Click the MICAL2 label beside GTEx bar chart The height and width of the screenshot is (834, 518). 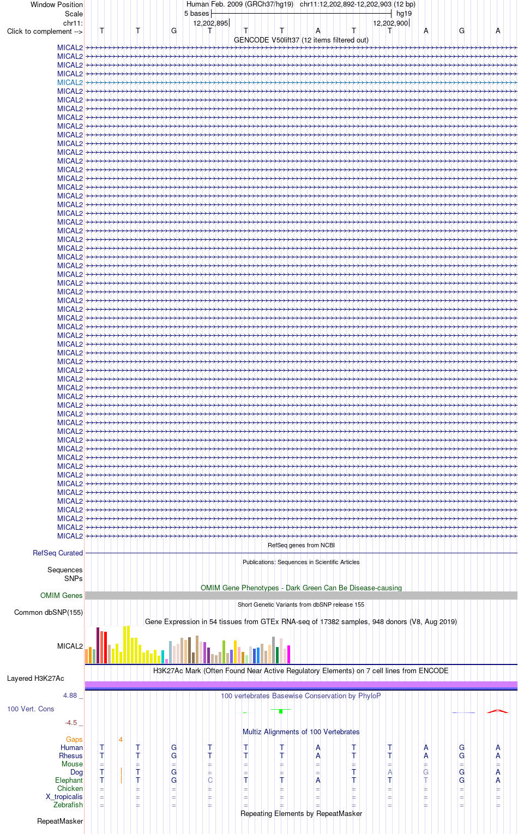pyautogui.click(x=70, y=646)
